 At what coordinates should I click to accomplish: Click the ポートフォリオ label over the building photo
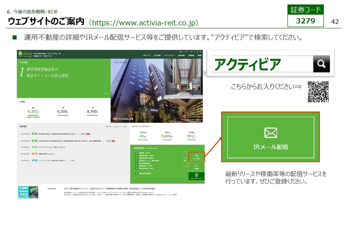tap(120, 62)
